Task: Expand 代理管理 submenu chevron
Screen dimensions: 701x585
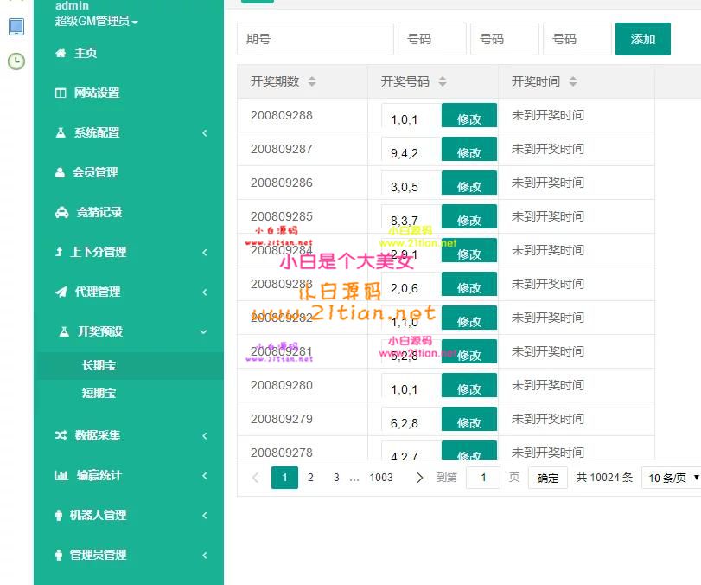Action: (x=204, y=292)
